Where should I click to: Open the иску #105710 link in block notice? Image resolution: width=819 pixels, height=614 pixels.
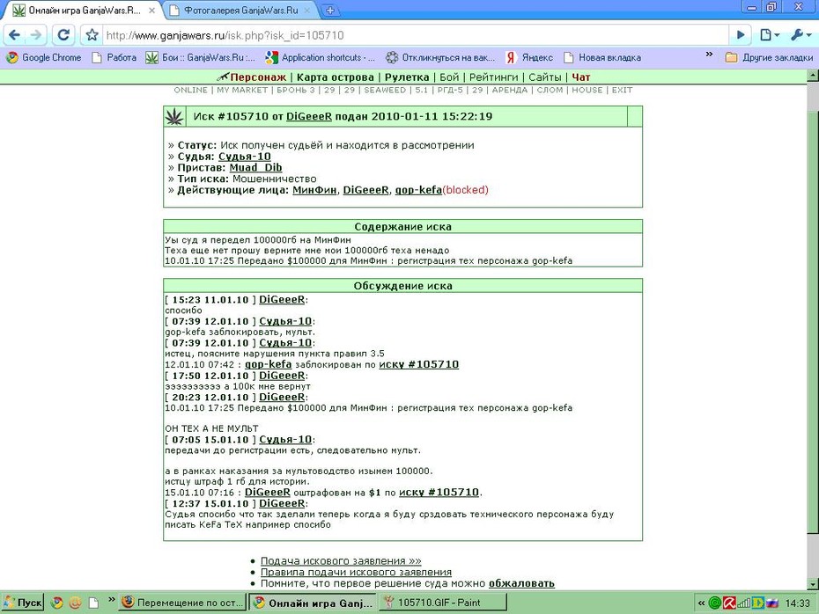coord(419,364)
